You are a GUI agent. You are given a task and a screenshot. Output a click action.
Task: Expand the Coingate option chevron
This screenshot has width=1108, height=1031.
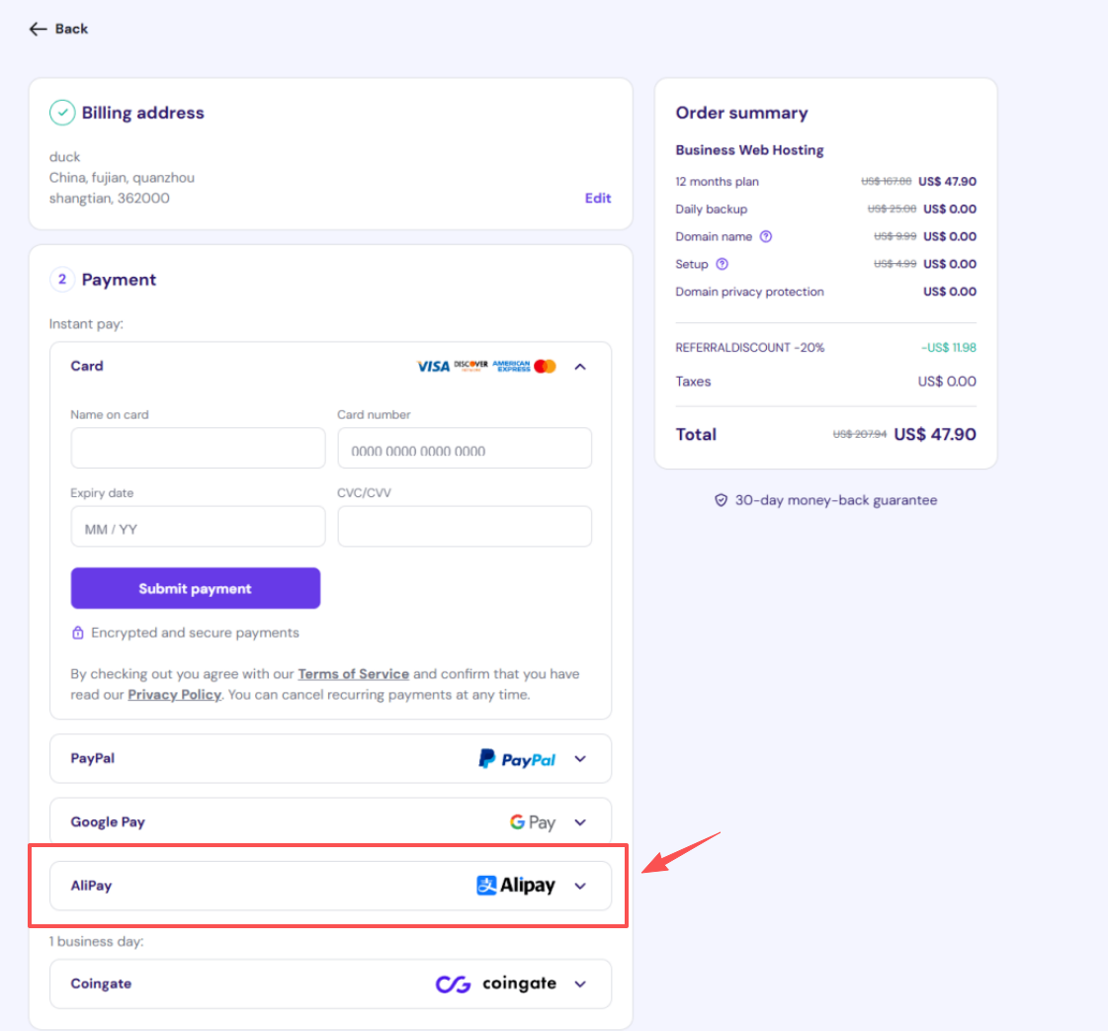[x=580, y=984]
